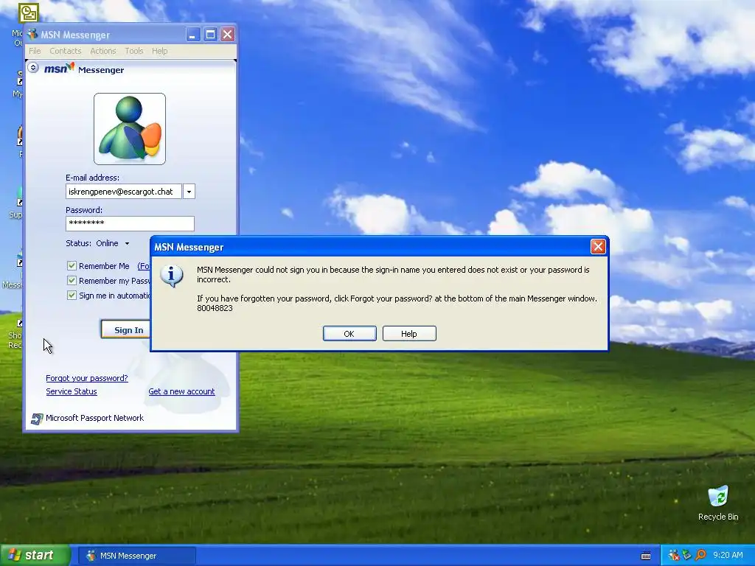Click the info icon in the error dialog
Image resolution: width=755 pixels, height=566 pixels.
tap(172, 276)
